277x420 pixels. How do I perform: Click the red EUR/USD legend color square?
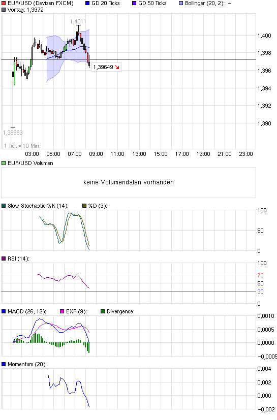(x=4, y=3)
